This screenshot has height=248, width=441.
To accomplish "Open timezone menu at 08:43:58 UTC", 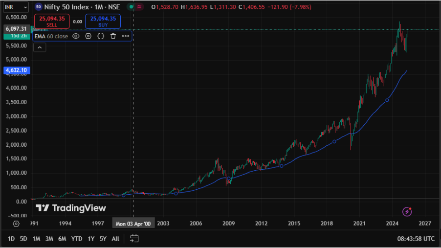I will tap(415, 239).
